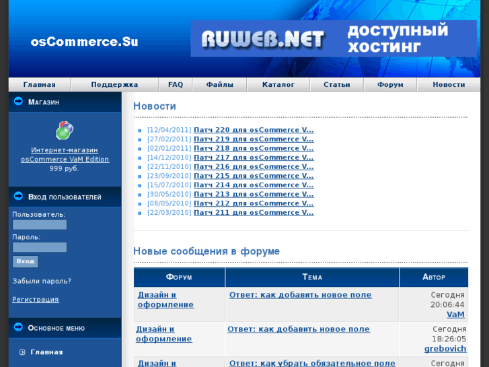The height and width of the screenshot is (367, 489).
Task: Go to the FAQ menu item
Action: (176, 85)
